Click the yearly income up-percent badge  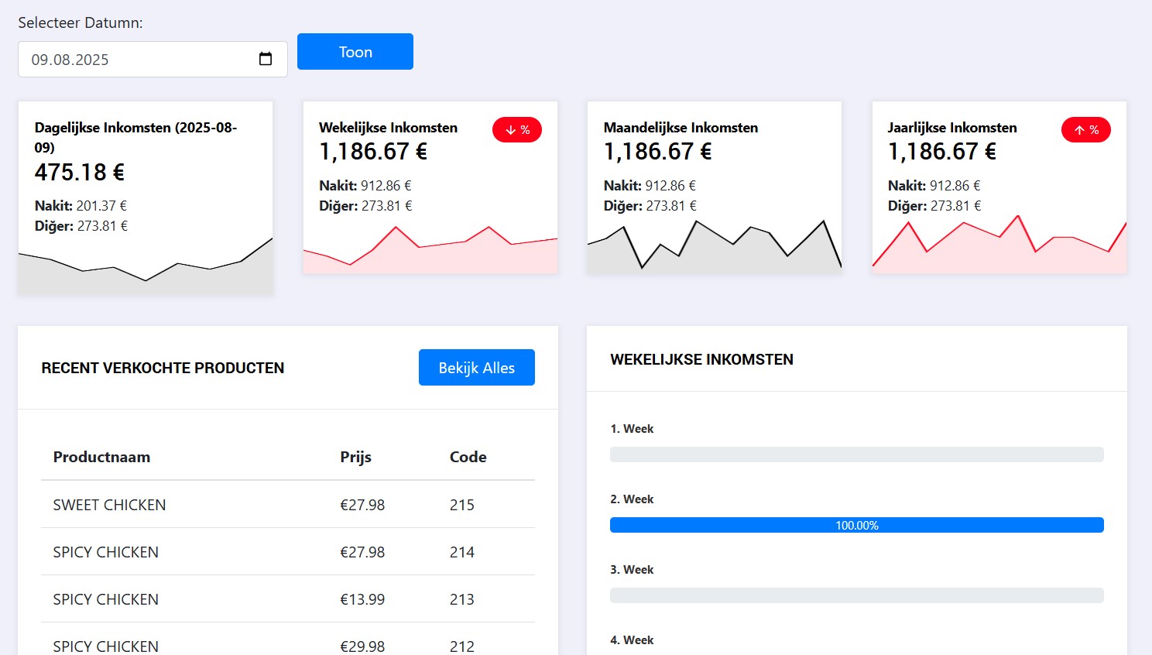[x=1085, y=130]
